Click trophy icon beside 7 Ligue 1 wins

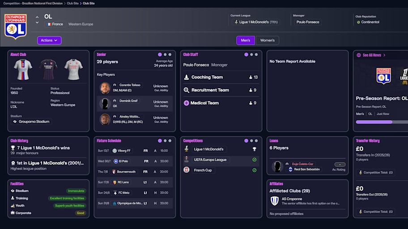tap(13, 148)
